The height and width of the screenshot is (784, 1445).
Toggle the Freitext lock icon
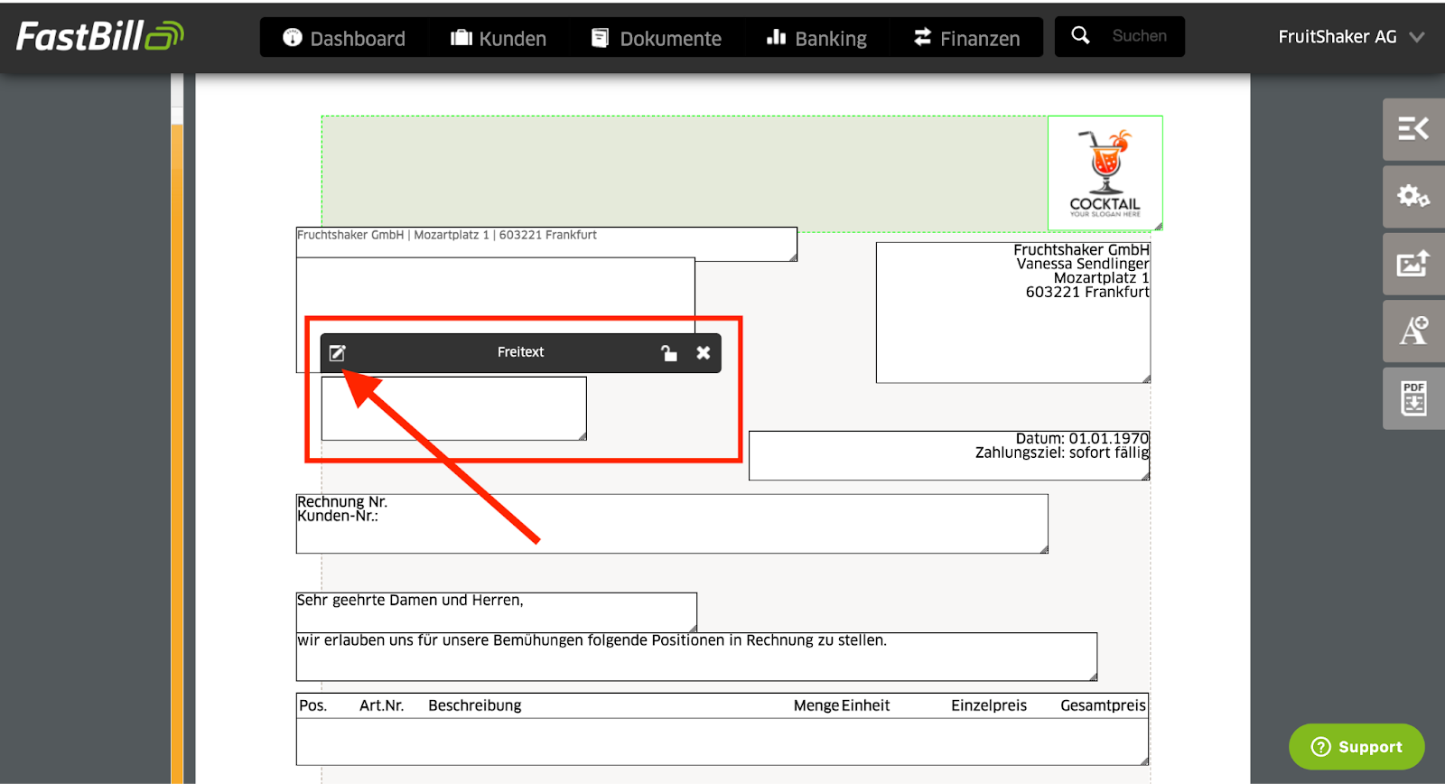(668, 353)
